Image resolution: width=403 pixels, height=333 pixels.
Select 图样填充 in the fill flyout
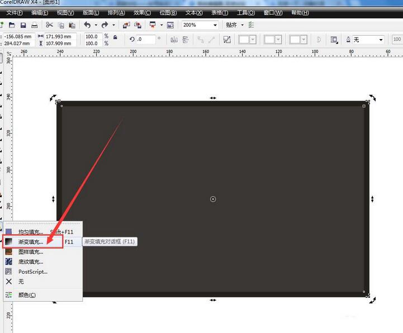point(30,252)
